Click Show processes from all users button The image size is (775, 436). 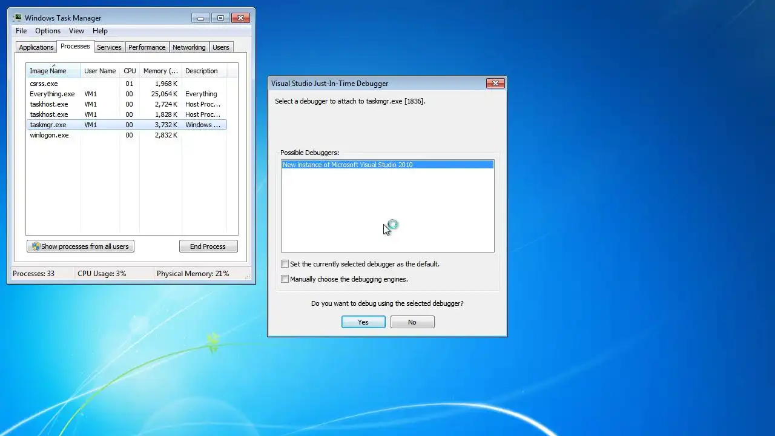pos(80,246)
